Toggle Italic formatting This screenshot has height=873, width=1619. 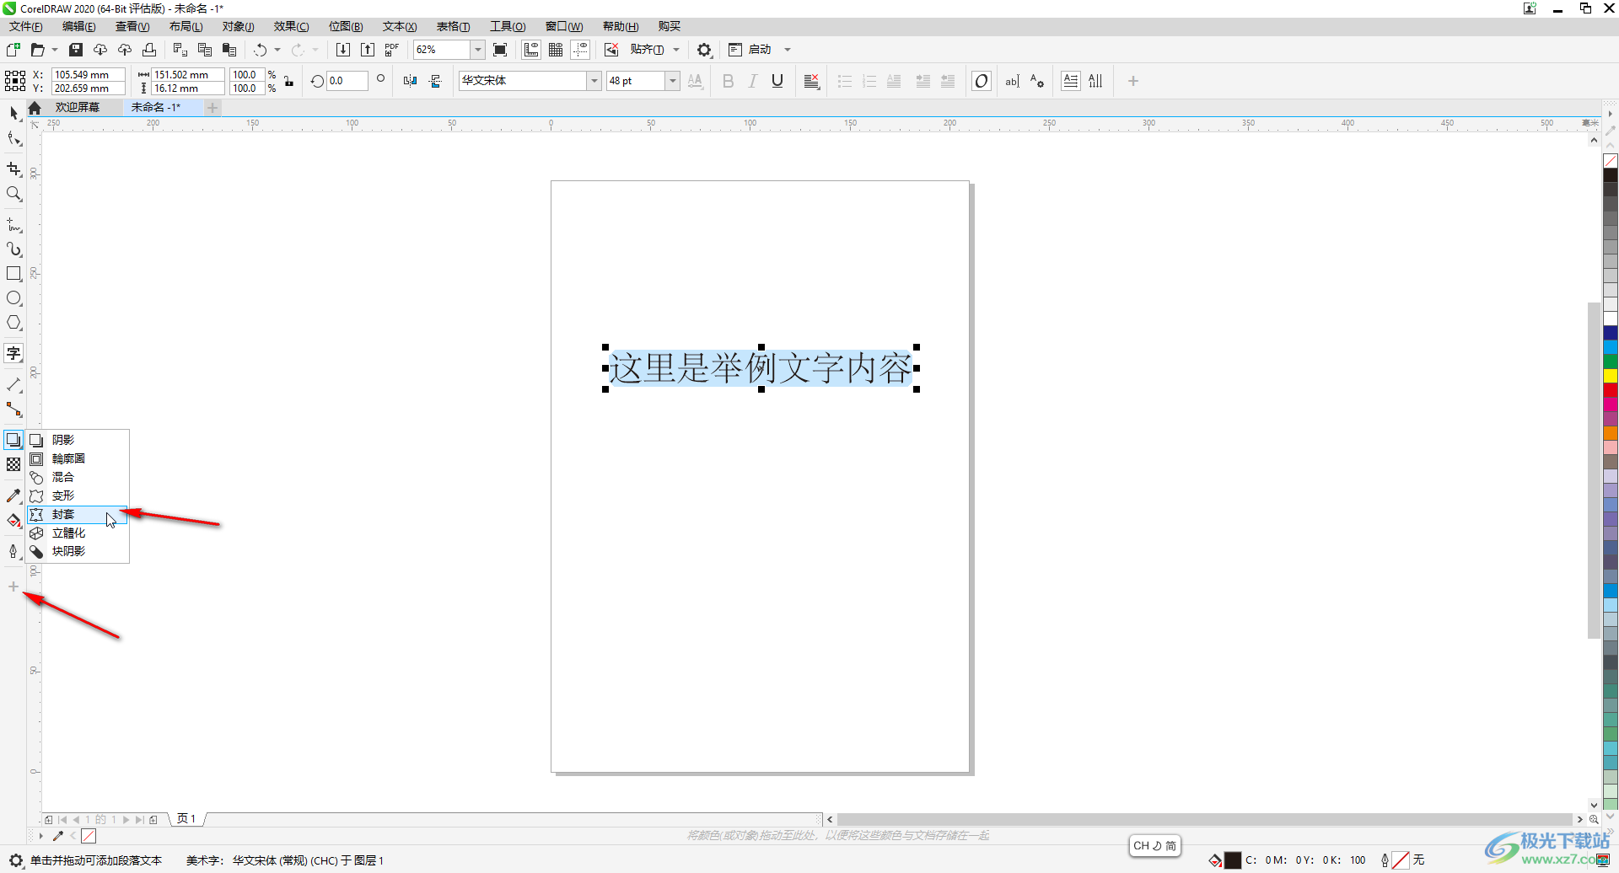[753, 81]
